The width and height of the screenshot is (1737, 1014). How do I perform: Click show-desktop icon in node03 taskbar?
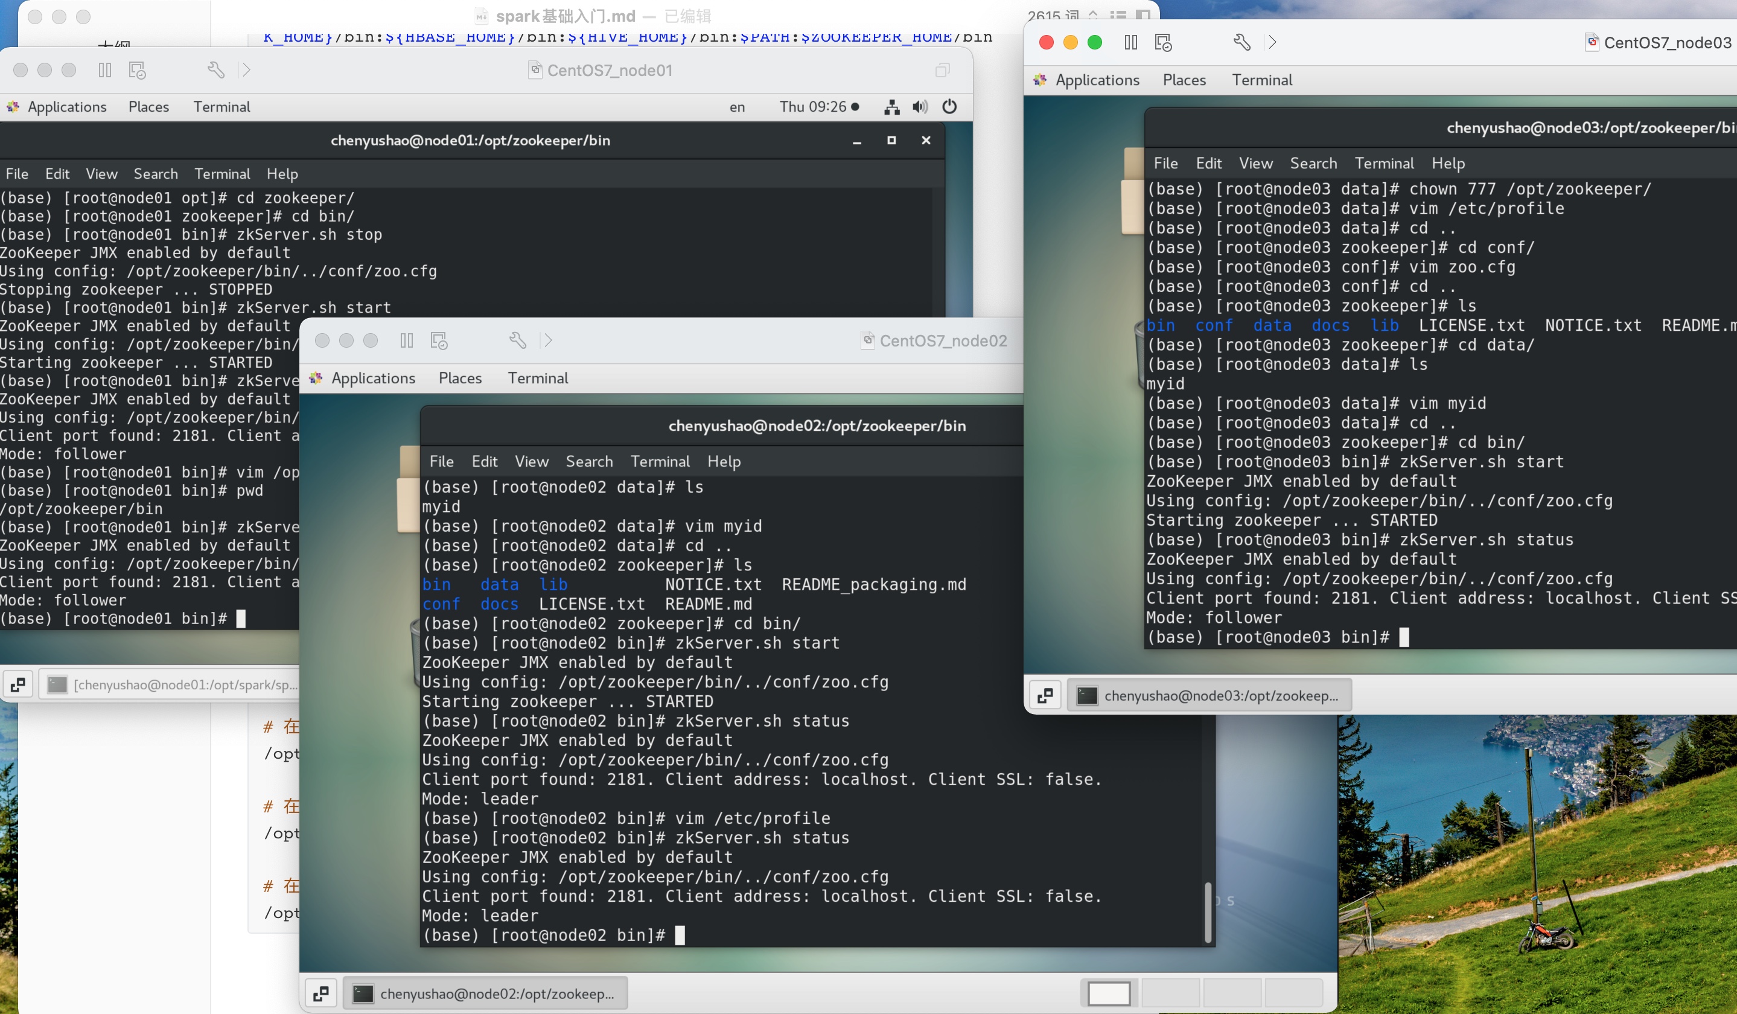pos(1045,697)
